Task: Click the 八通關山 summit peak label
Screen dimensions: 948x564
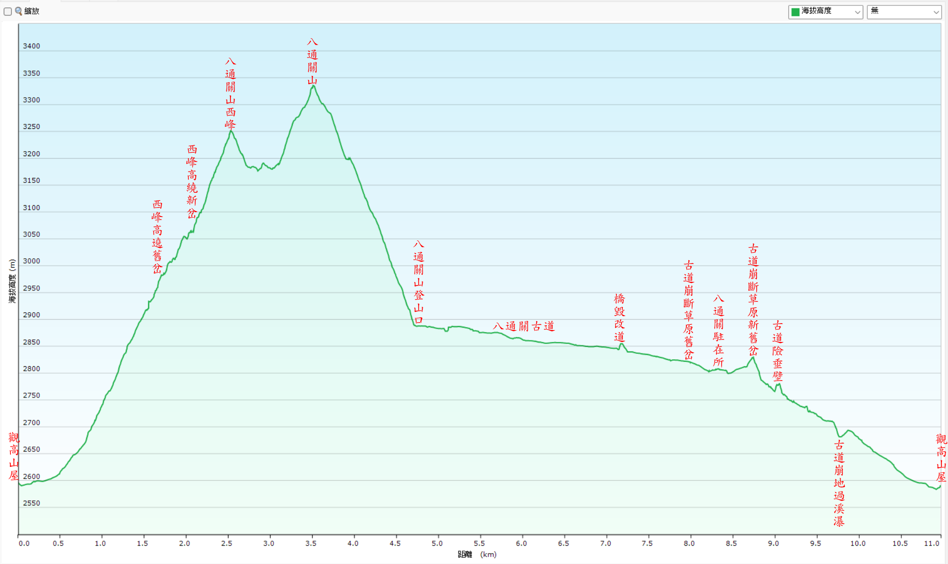Action: tap(312, 61)
